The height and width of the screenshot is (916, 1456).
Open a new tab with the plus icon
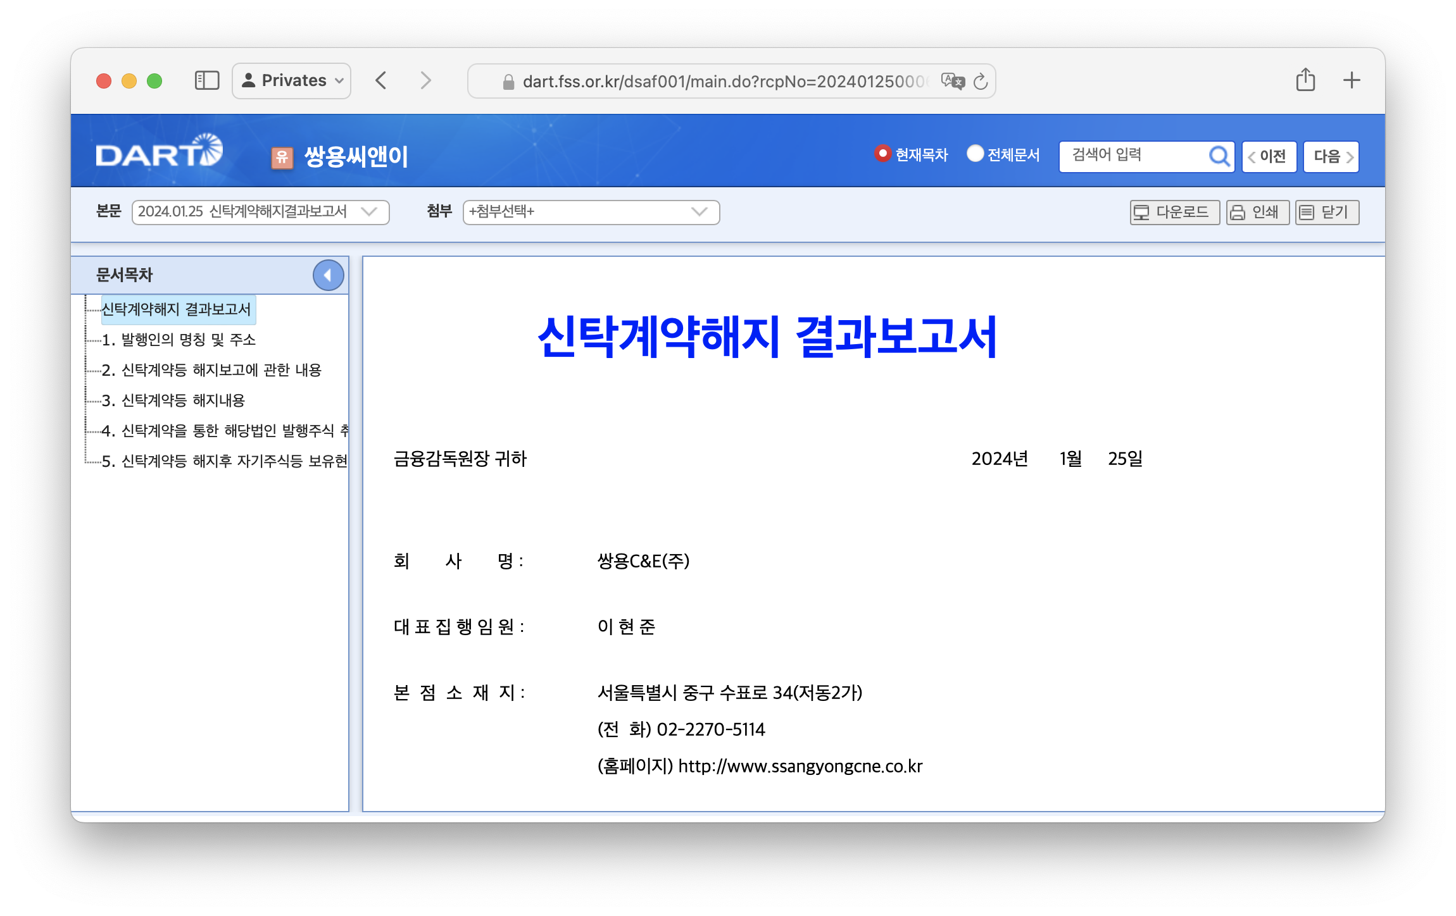[x=1352, y=80]
